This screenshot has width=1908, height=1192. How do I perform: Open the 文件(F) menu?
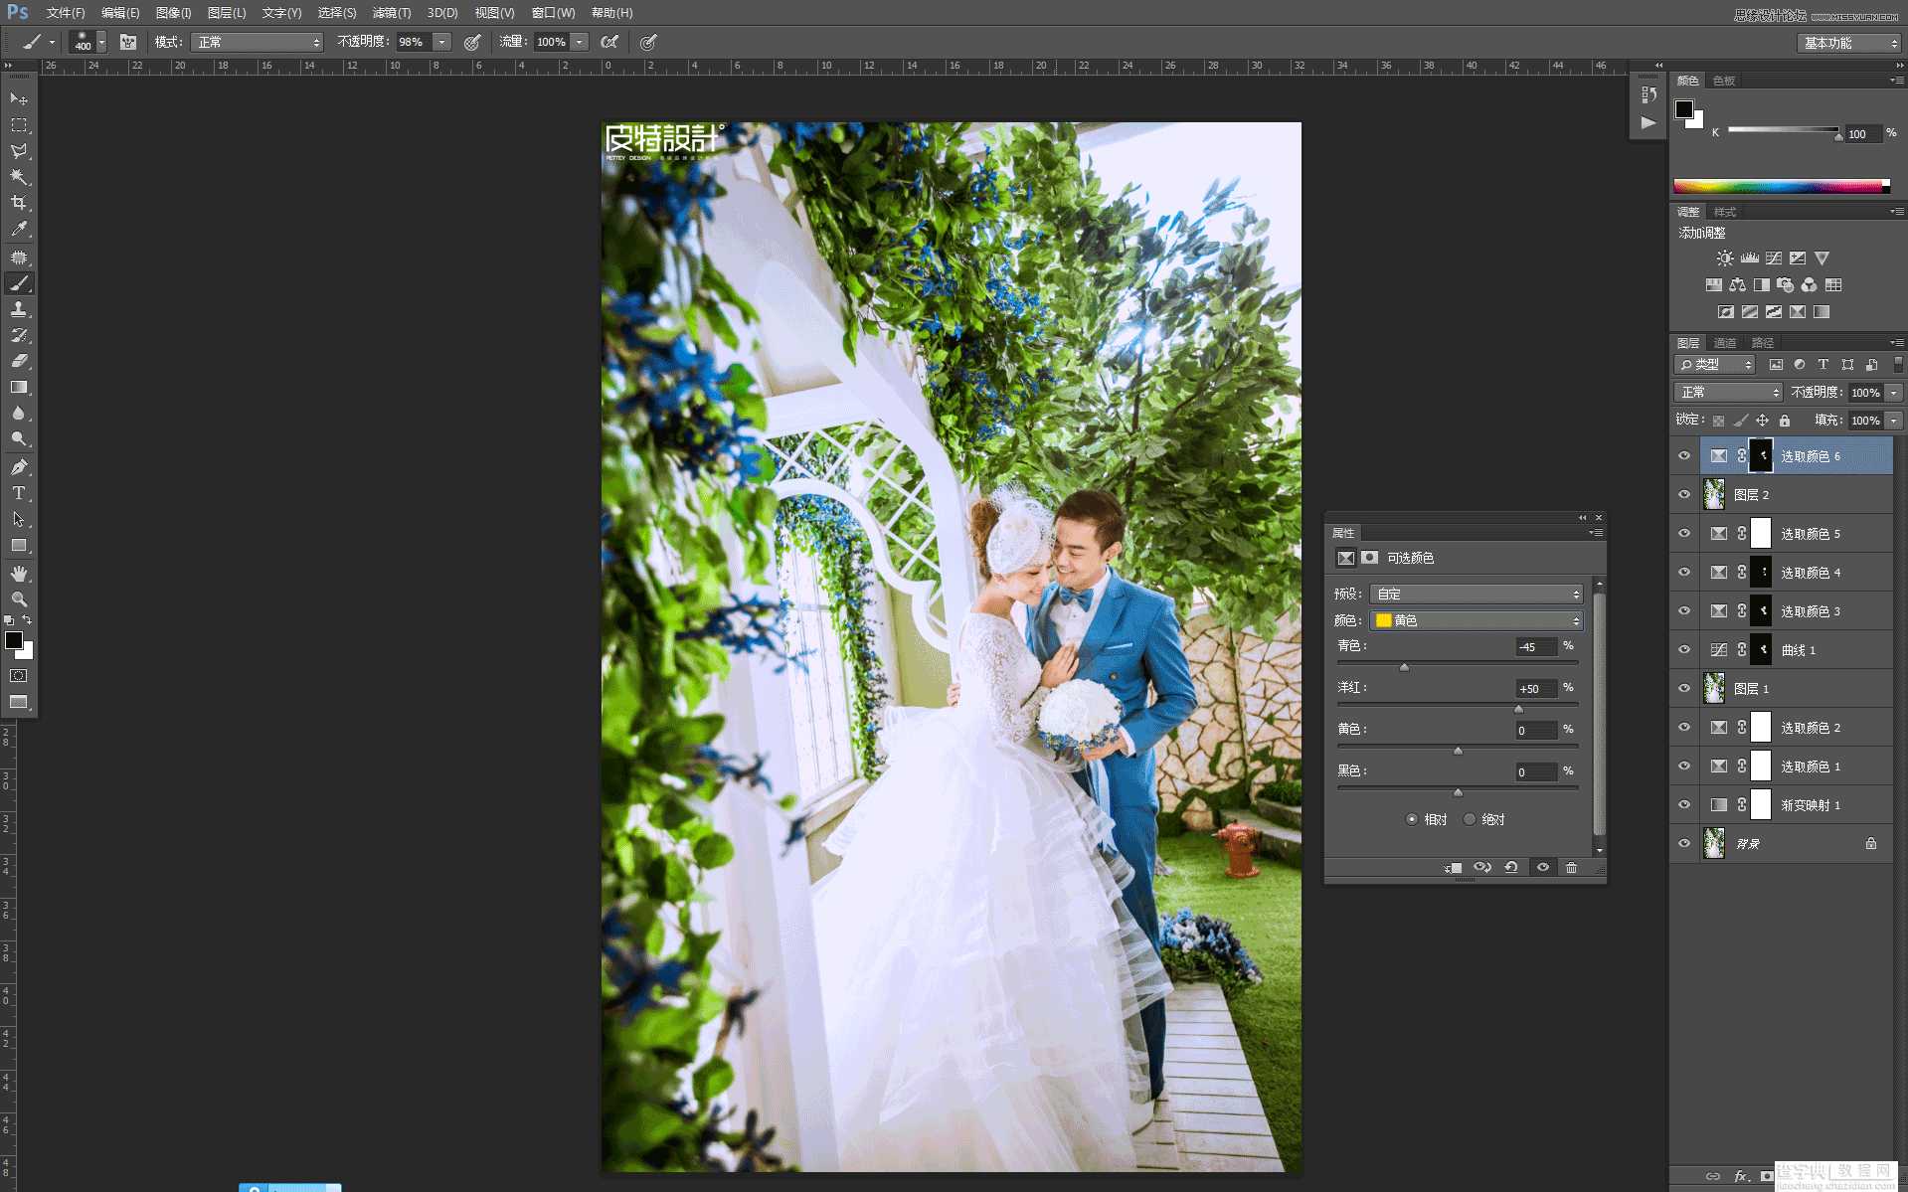(x=66, y=13)
